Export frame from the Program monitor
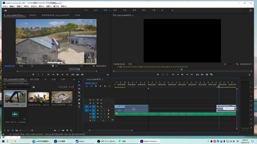The width and height of the screenshot is (257, 144). coord(207,75)
